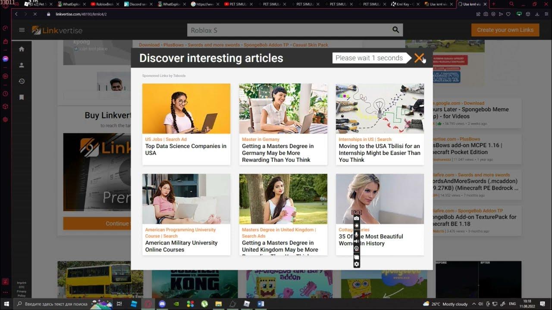
Task: Open the Casual Skin Pack tag link
Action: tap(310, 45)
